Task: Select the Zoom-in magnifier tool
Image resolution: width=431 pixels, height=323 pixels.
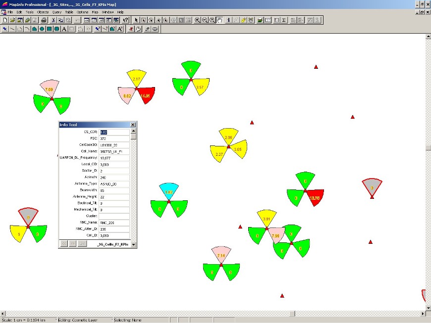Action: coord(197,20)
